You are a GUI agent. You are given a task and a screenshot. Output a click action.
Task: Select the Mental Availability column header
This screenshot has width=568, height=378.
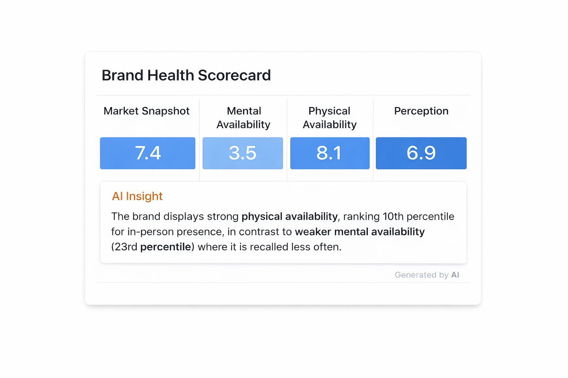point(243,118)
